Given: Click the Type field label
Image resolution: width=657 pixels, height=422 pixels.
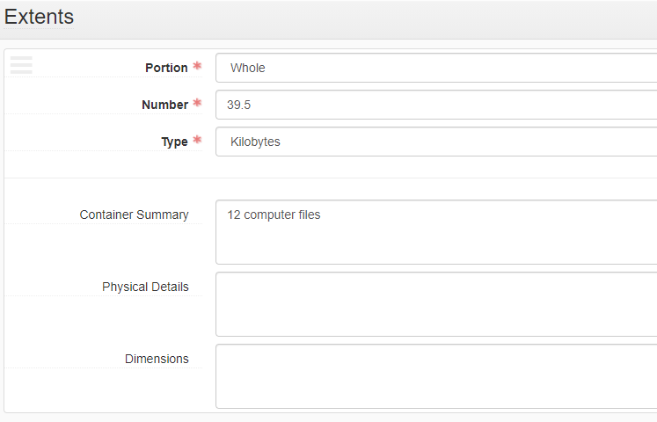Looking at the screenshot, I should tap(174, 142).
